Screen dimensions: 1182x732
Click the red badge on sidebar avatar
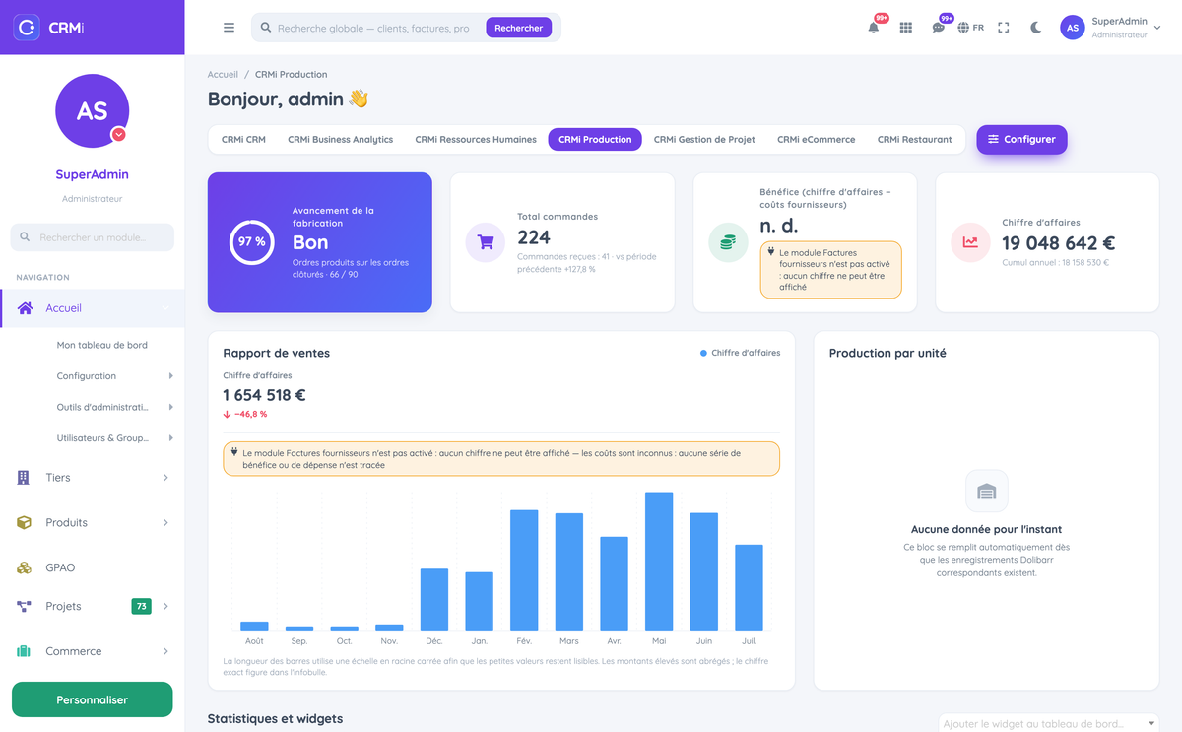tap(118, 134)
